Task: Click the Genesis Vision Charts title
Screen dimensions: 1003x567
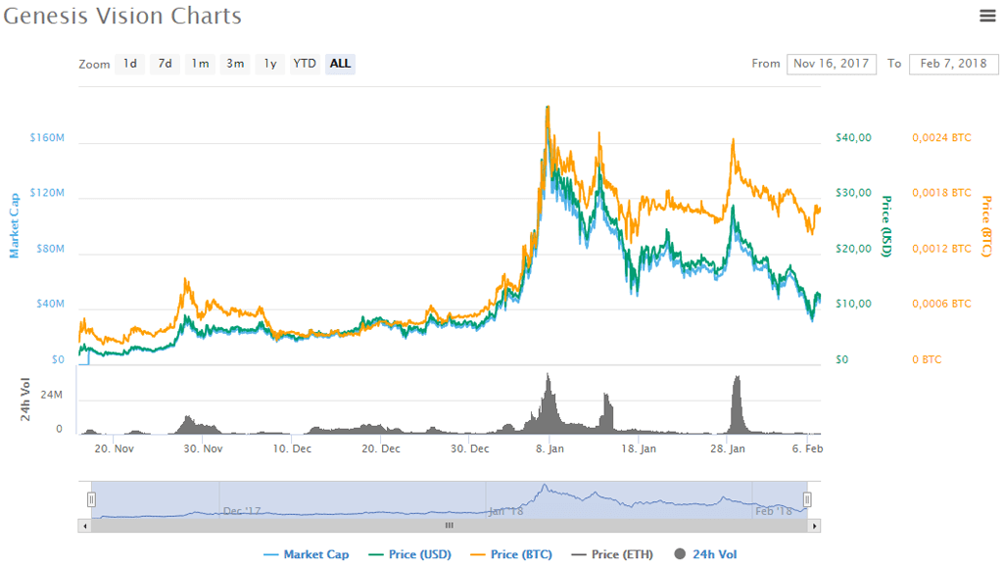Action: [122, 16]
